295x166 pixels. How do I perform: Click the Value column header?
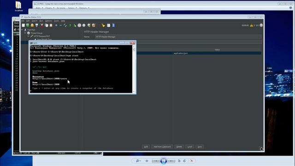pyautogui.click(x=217, y=50)
